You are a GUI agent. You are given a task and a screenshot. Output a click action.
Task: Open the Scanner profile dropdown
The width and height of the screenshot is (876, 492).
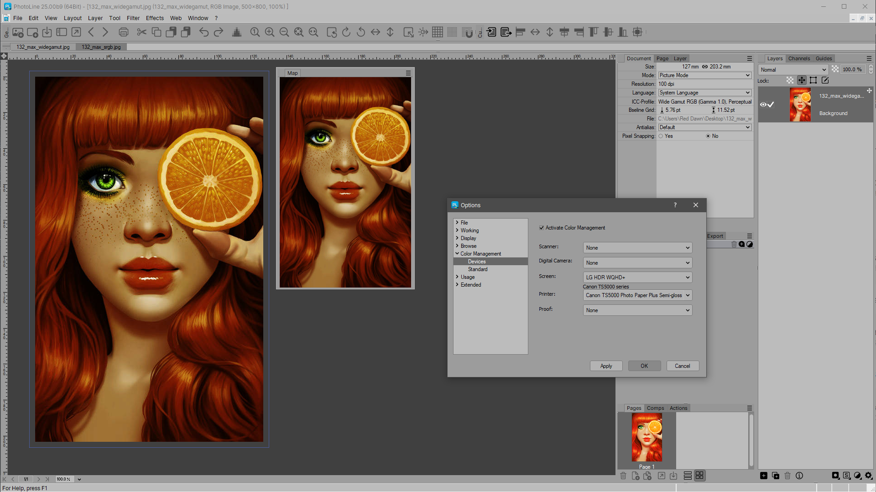coord(637,248)
